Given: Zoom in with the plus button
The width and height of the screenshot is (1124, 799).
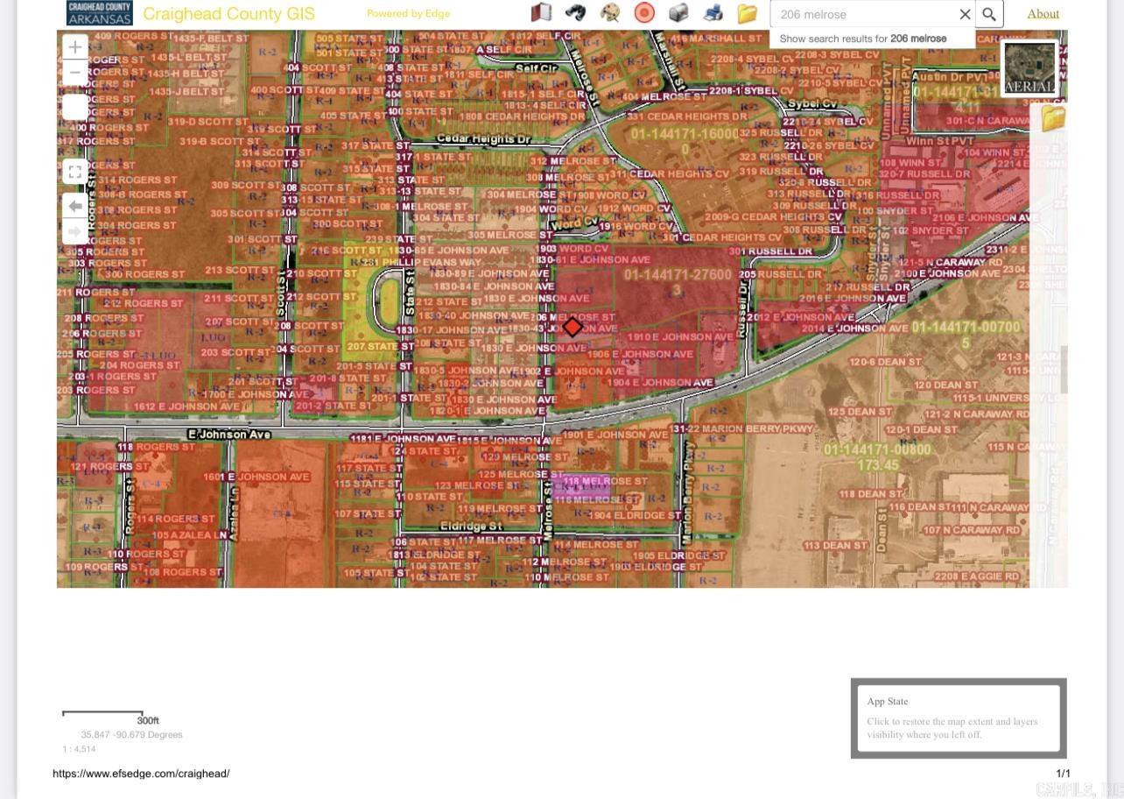Looking at the screenshot, I should pyautogui.click(x=74, y=46).
